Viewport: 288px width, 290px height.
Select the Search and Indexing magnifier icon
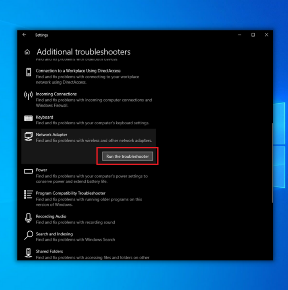[29, 235]
